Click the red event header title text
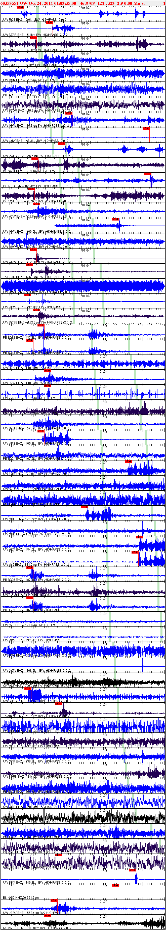Viewport: 166px width, 930px height. [x=83, y=3]
